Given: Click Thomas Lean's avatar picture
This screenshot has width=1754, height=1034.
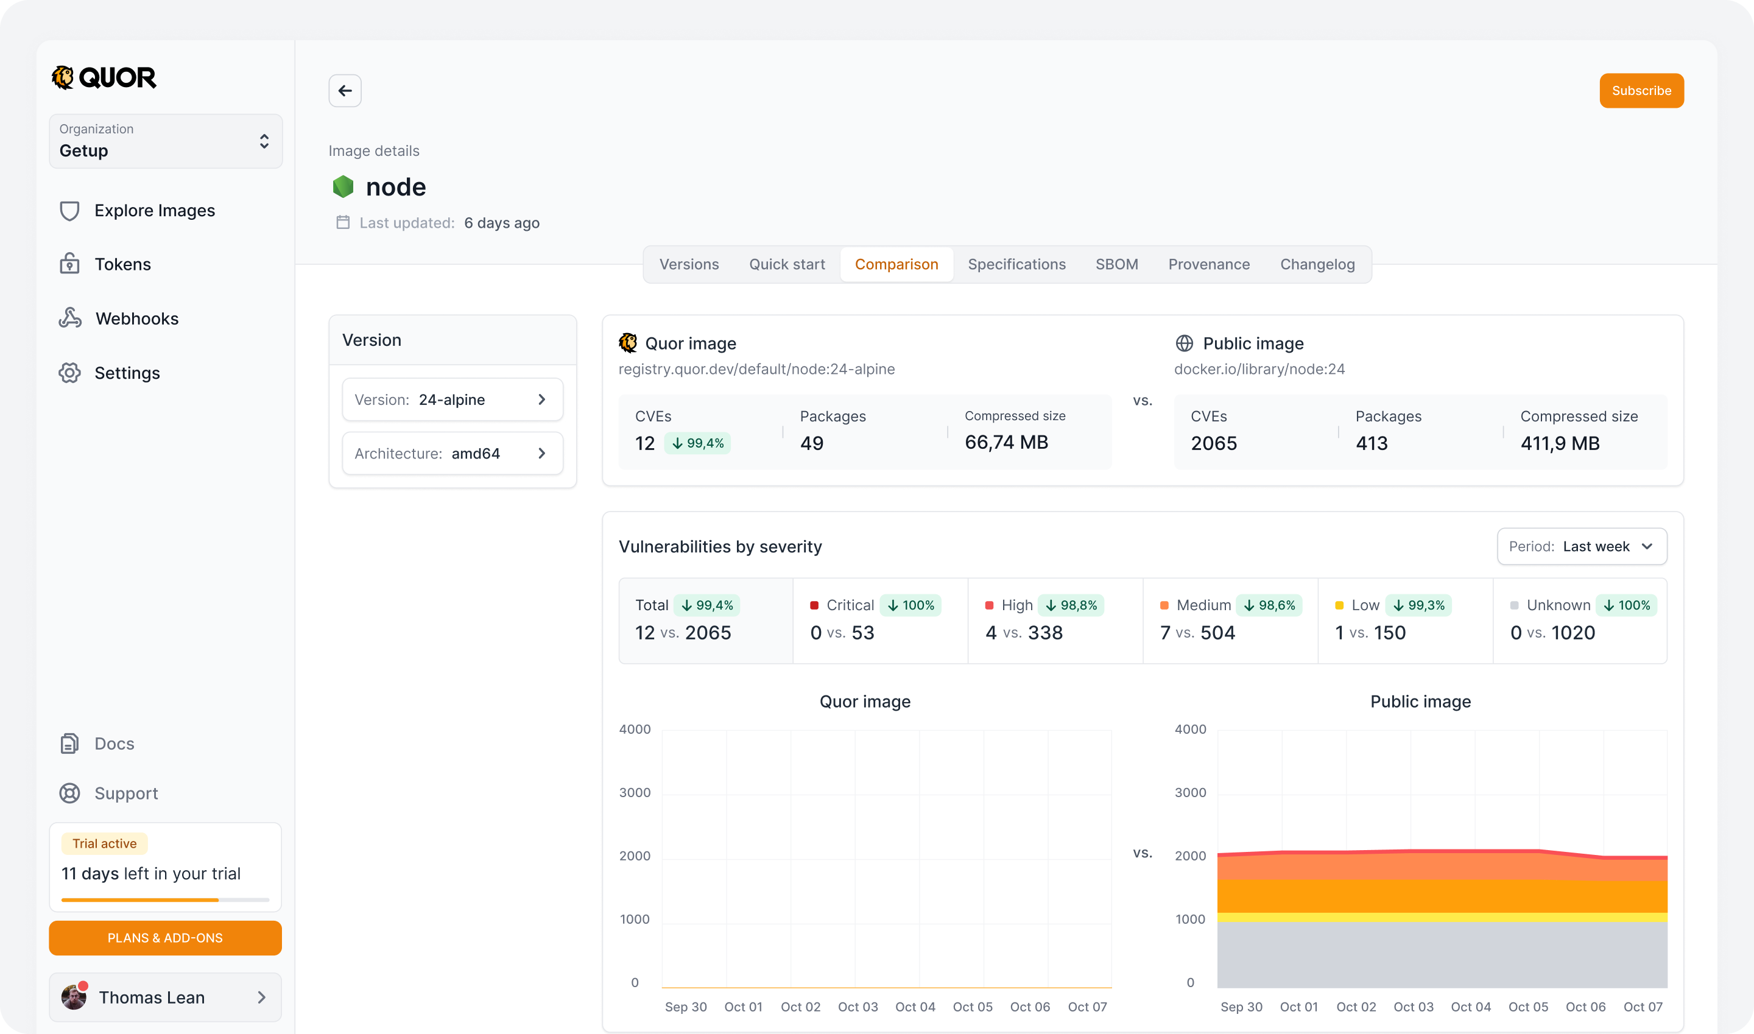Looking at the screenshot, I should (x=74, y=997).
